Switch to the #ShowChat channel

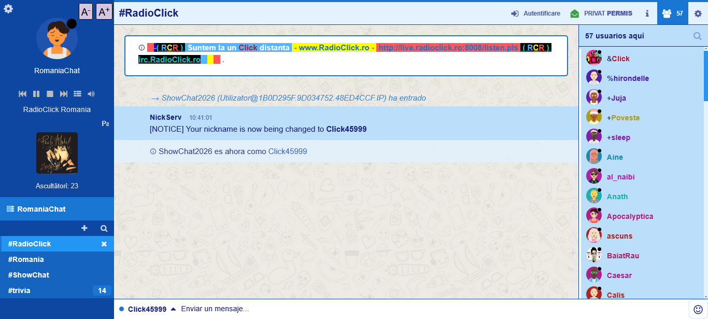(x=57, y=275)
